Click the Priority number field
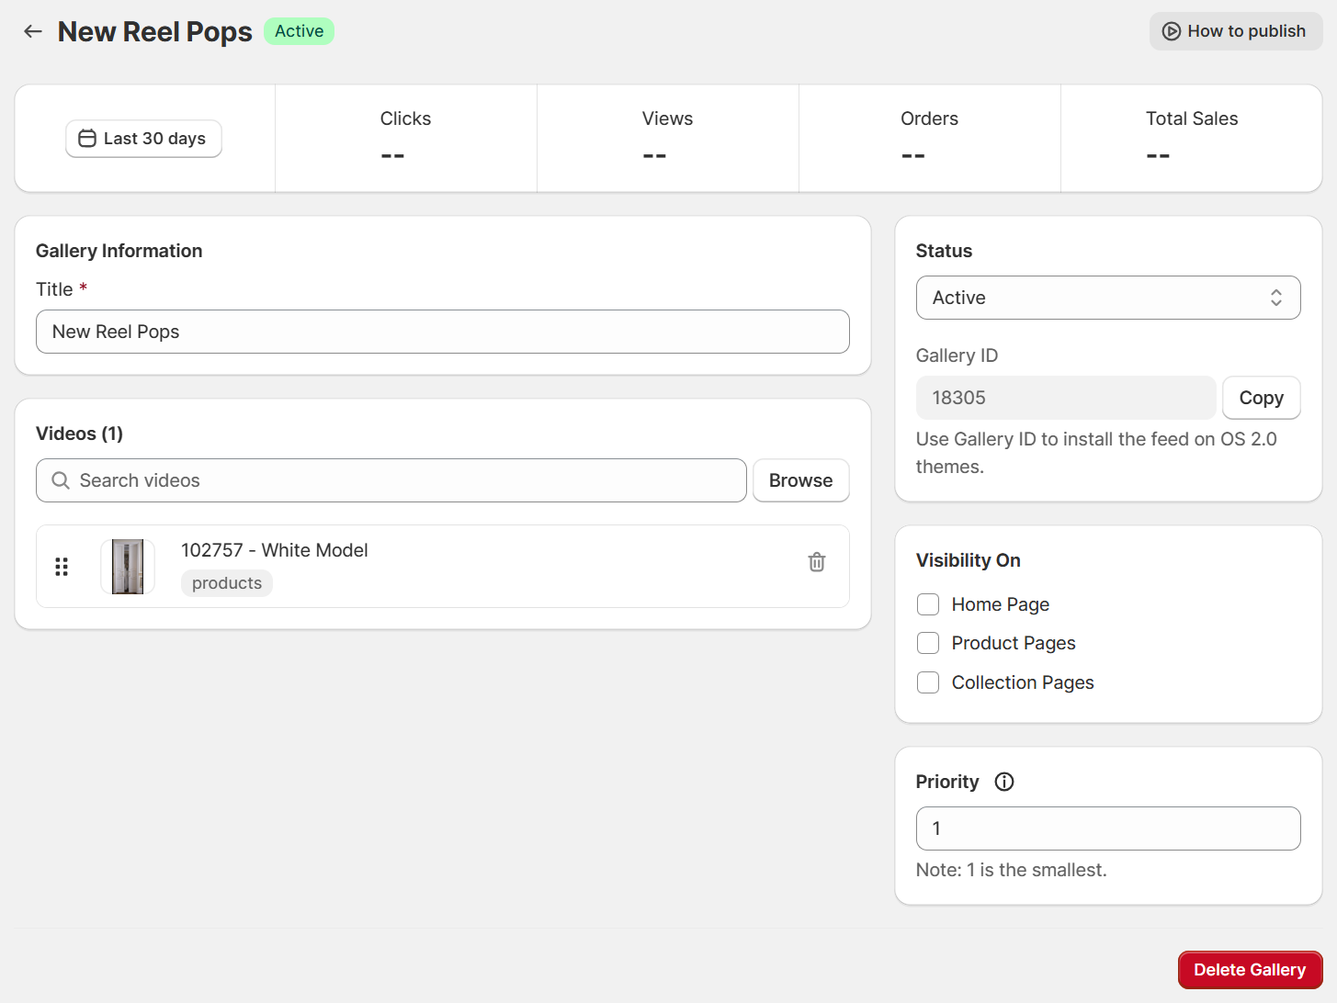 (x=1107, y=828)
